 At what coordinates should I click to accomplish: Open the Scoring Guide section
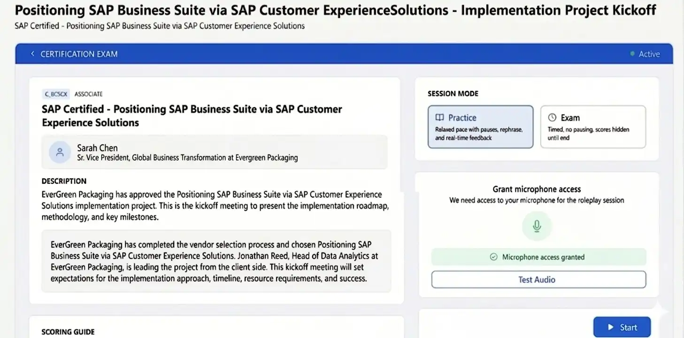68,331
